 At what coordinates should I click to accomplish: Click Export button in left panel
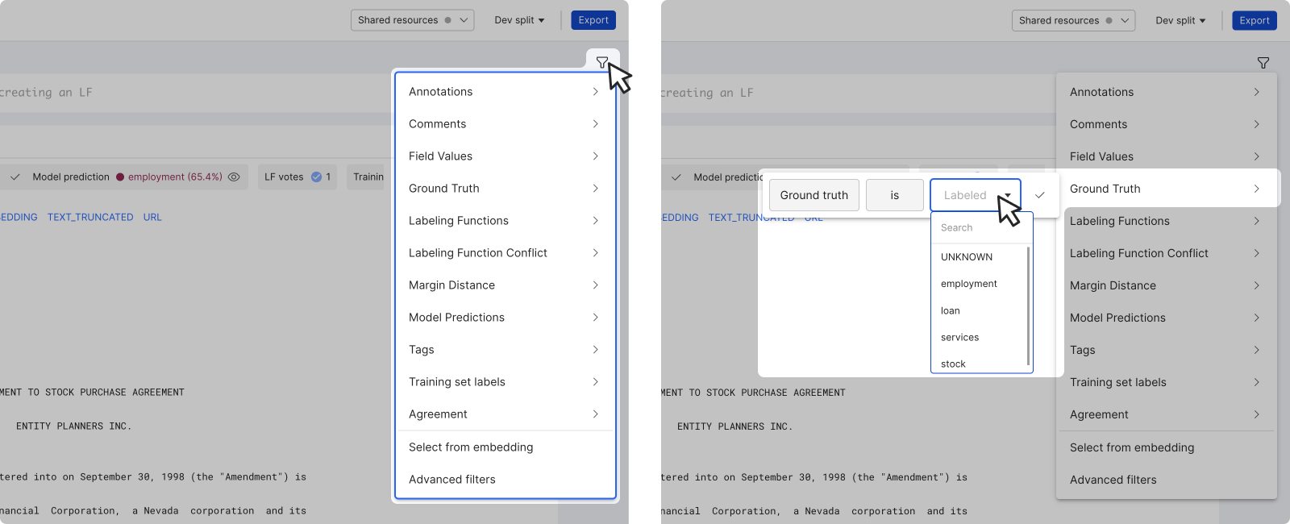point(593,20)
